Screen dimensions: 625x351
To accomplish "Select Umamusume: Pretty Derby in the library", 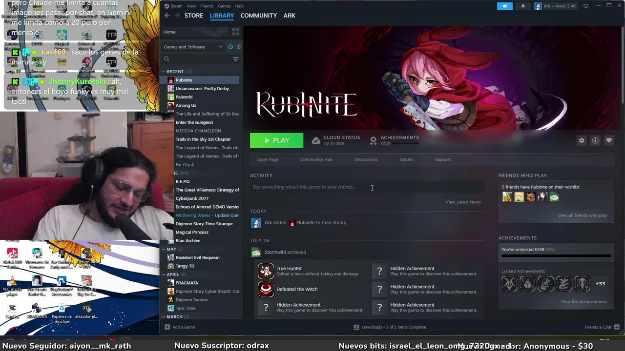I will click(202, 89).
